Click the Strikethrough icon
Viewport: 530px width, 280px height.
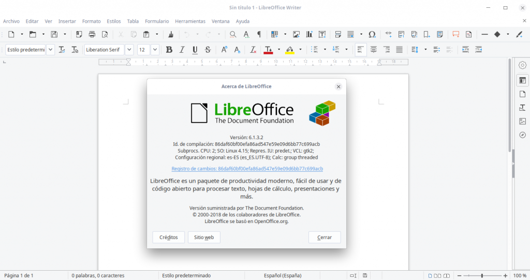click(208, 50)
